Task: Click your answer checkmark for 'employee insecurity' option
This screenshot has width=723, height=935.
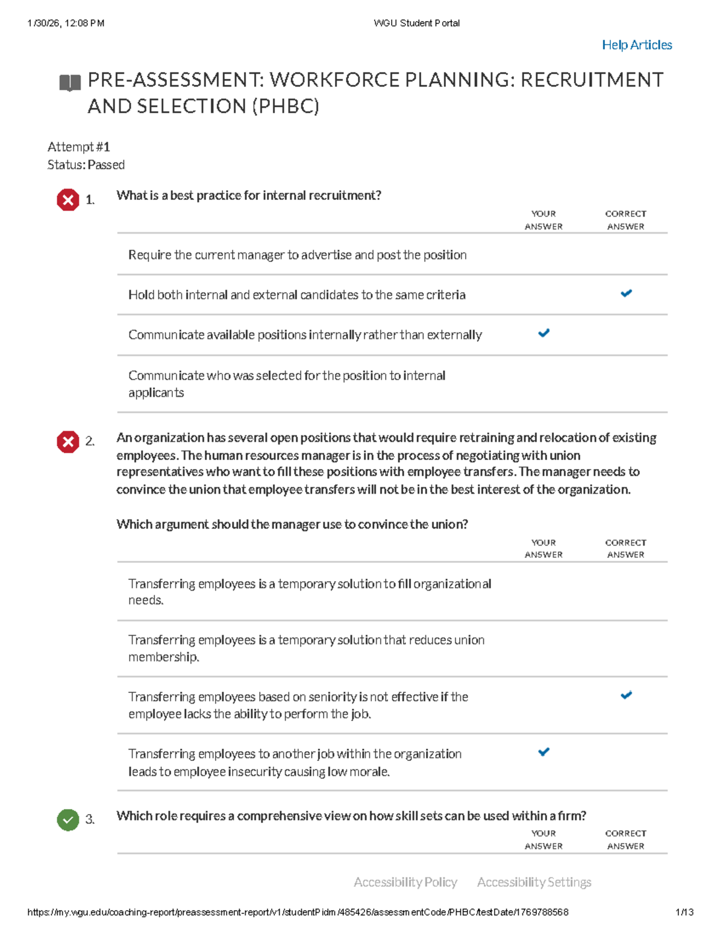Action: coord(543,752)
